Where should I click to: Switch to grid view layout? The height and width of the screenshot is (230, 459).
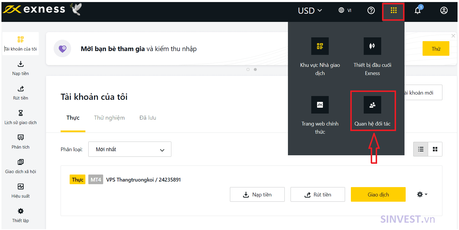[x=435, y=149]
